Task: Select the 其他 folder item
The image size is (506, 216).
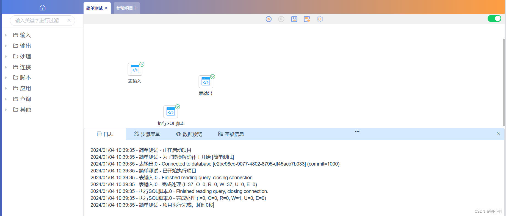Action: point(22,110)
